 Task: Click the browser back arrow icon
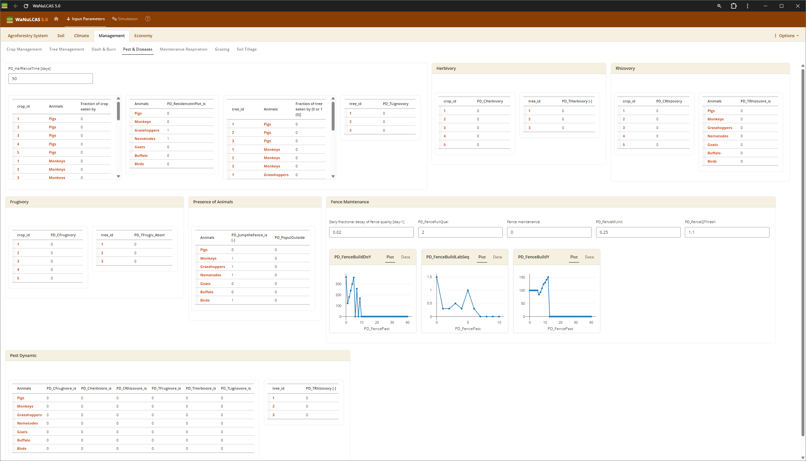(x=16, y=6)
